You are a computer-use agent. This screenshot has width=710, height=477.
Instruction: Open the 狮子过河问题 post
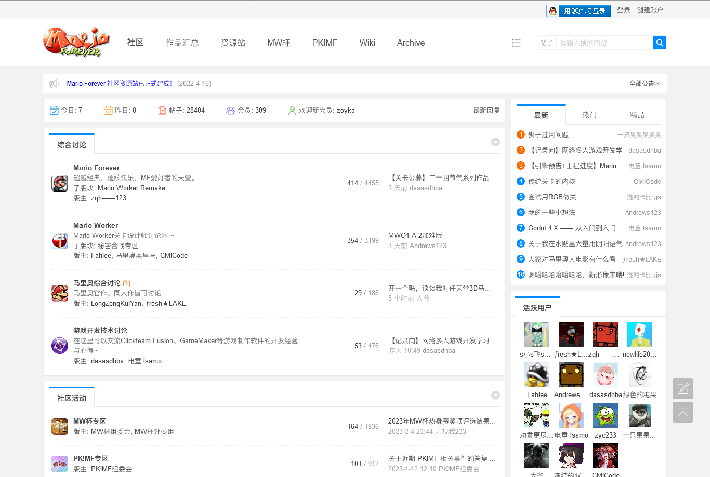(x=548, y=135)
